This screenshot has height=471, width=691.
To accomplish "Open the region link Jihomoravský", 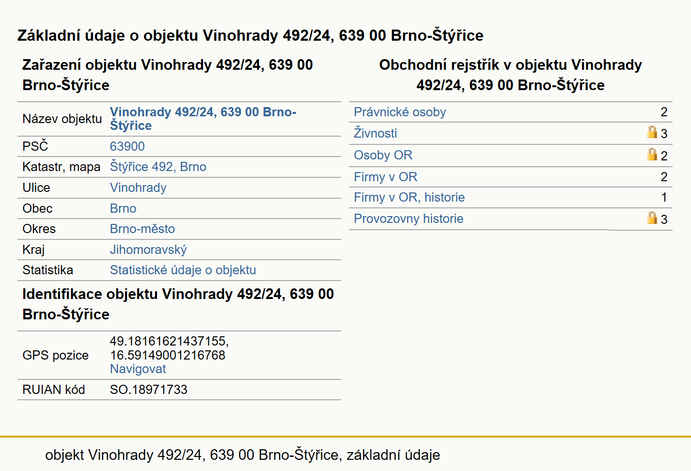I will pos(148,250).
